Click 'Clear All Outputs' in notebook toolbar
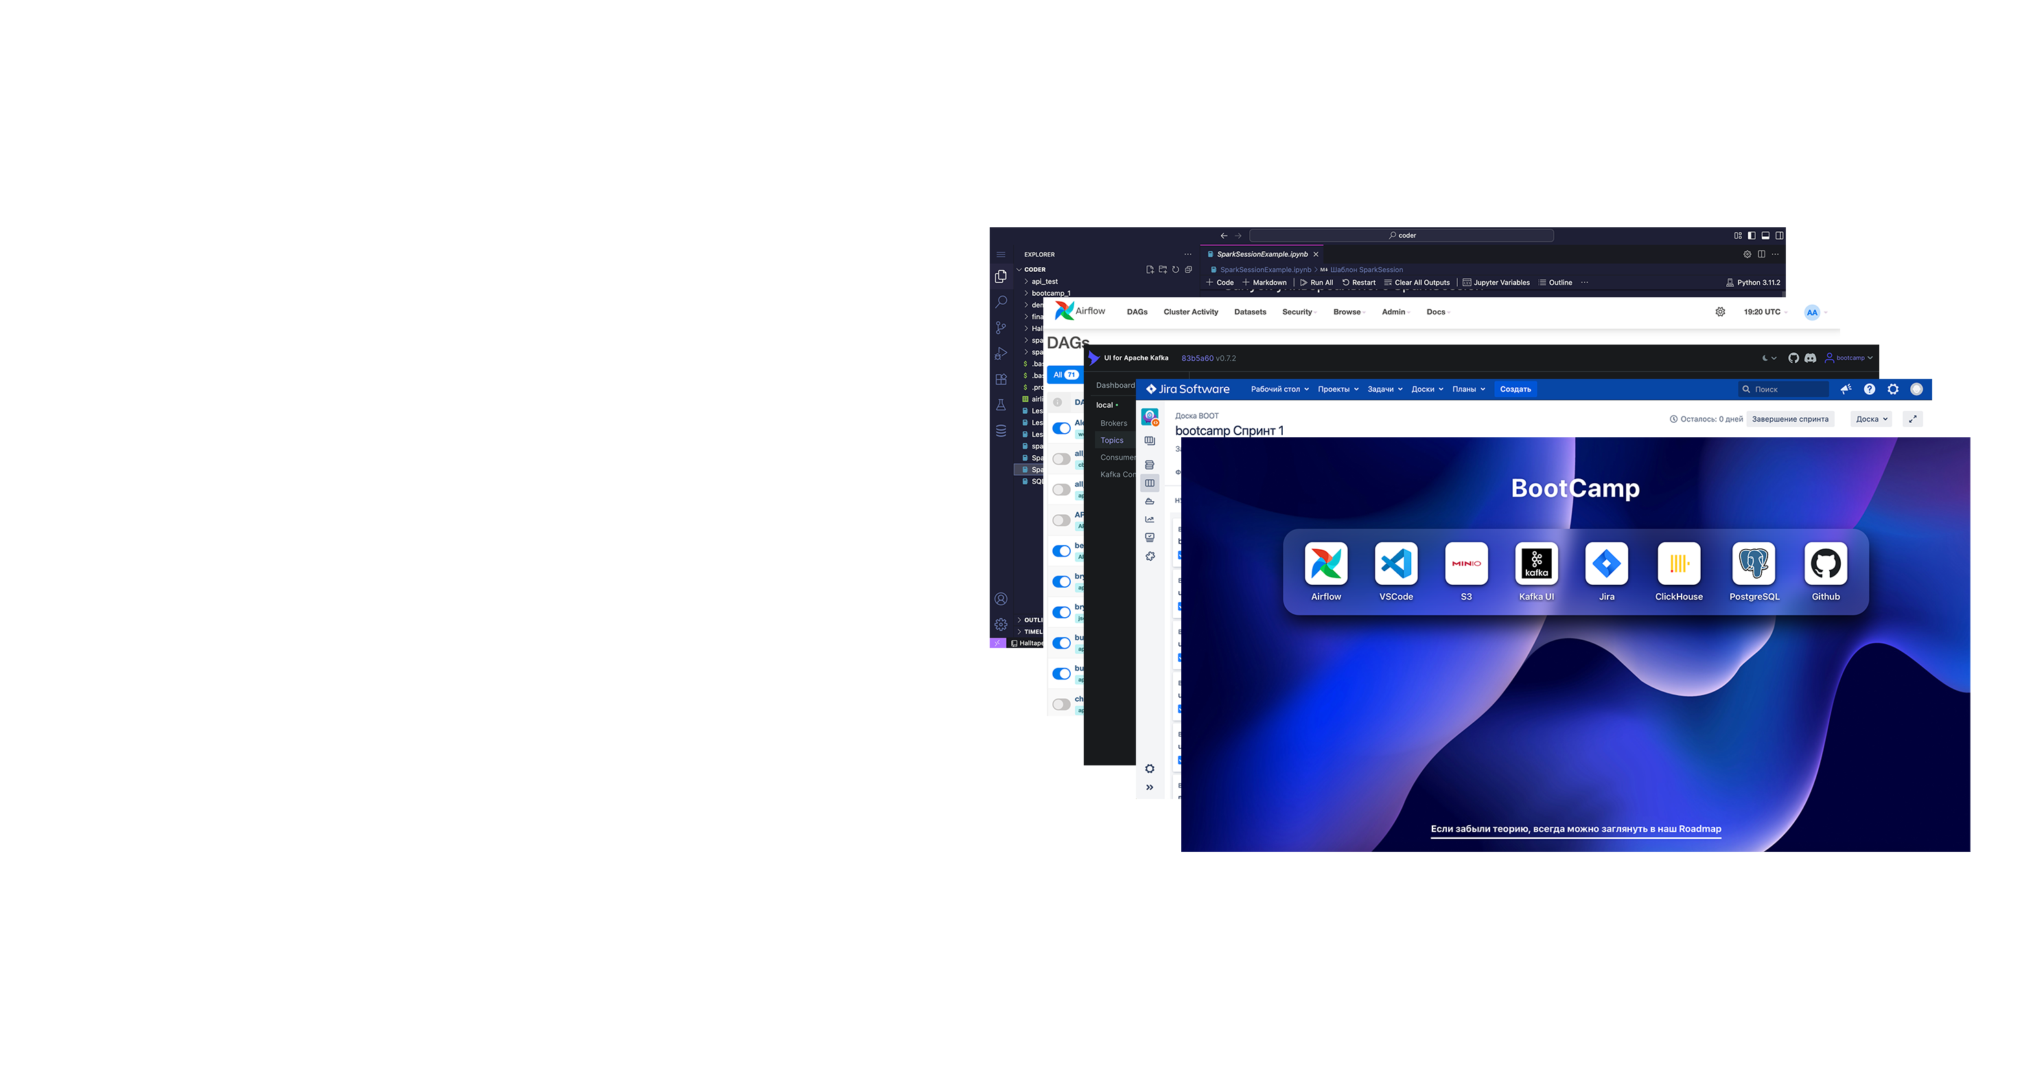Screen dimensions: 2033x1075 coord(1417,283)
